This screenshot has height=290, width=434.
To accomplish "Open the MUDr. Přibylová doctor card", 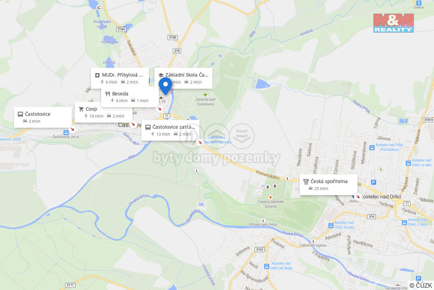I will pyautogui.click(x=120, y=78).
